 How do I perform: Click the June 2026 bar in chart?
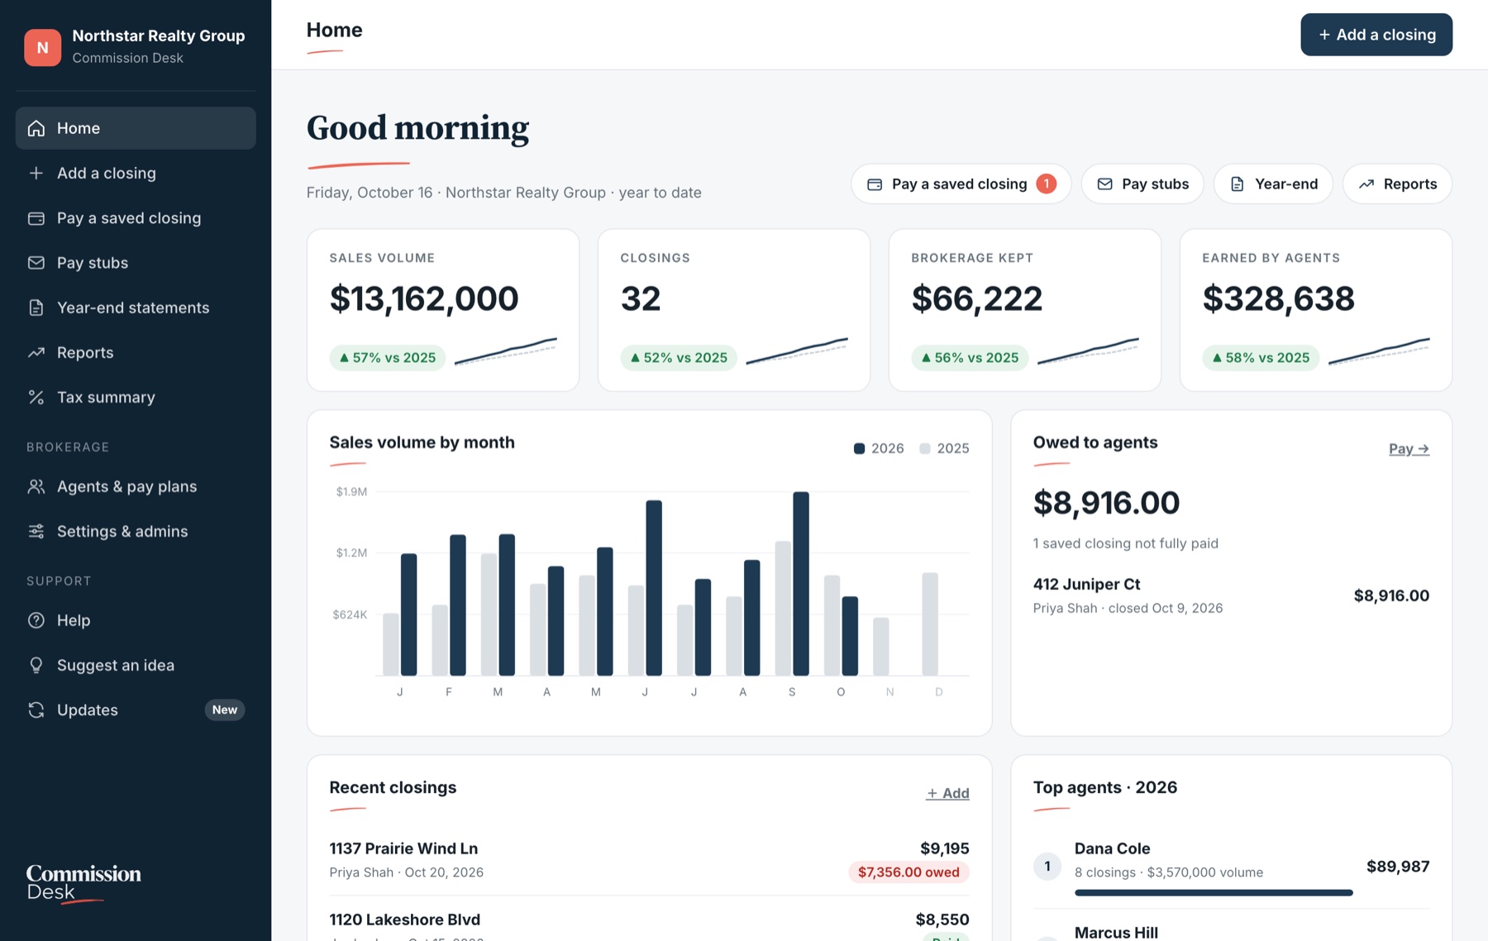tap(653, 588)
